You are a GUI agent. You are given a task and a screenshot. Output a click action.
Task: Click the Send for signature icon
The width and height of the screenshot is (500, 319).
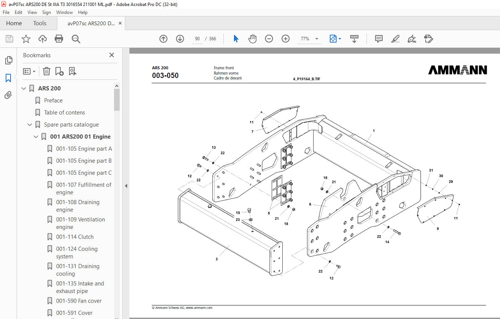(x=428, y=39)
